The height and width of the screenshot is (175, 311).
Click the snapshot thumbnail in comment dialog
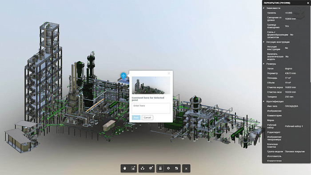[151, 85]
